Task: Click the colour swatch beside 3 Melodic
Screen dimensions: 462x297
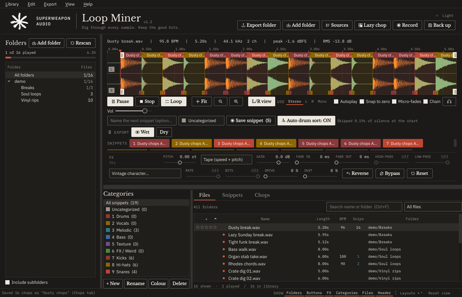Action: [108, 230]
